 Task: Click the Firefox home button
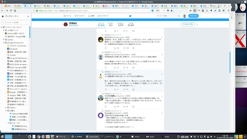15,10
